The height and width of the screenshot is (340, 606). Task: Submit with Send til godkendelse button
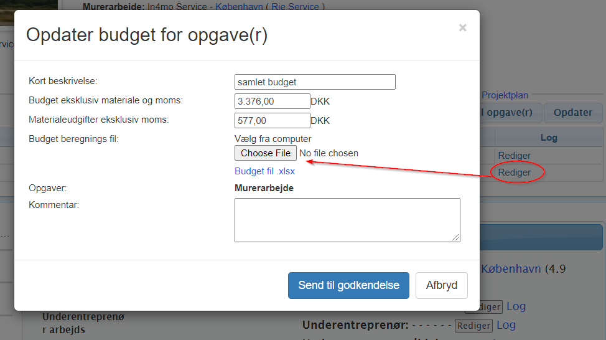click(x=348, y=285)
